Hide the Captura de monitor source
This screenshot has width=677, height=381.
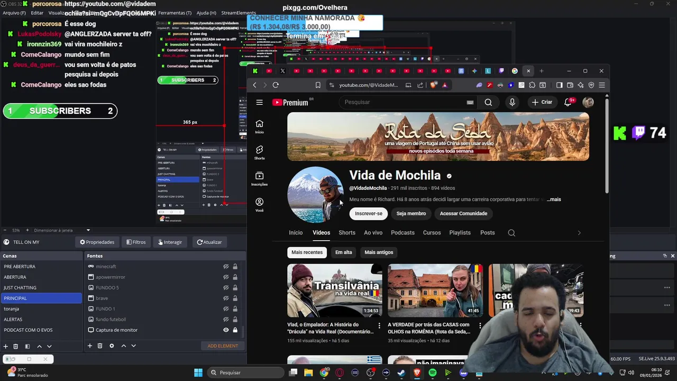(226, 330)
